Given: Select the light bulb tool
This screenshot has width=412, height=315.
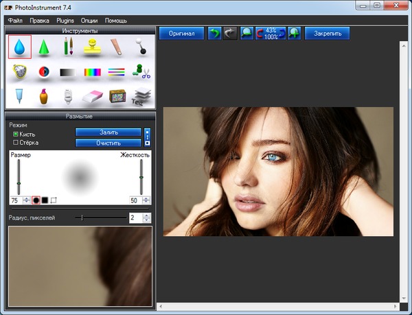Looking at the screenshot, I should (68, 97).
